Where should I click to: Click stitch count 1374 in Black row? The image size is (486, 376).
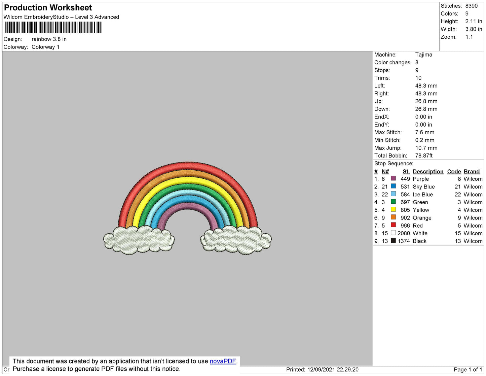pyautogui.click(x=404, y=241)
